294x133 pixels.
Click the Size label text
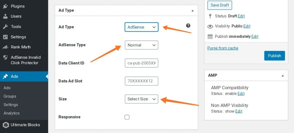point(63,99)
